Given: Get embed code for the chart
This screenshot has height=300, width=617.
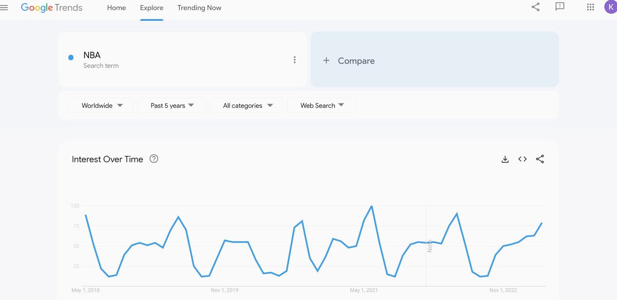Looking at the screenshot, I should pyautogui.click(x=523, y=159).
